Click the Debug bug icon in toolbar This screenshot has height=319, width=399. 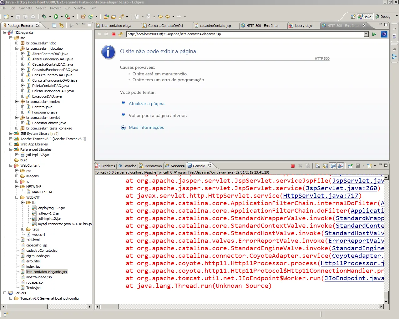click(45, 17)
